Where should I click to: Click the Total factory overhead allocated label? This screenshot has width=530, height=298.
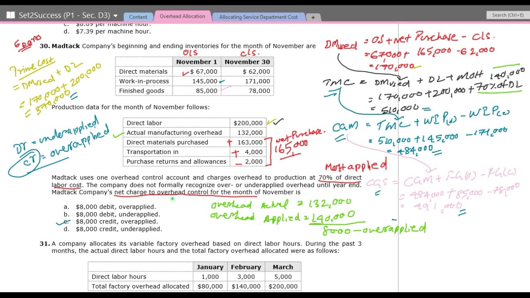[140, 286]
